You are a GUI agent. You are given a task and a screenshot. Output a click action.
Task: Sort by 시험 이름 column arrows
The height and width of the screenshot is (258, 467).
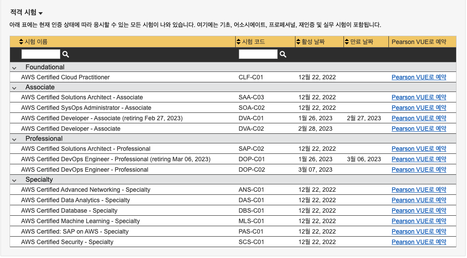pyautogui.click(x=21, y=42)
